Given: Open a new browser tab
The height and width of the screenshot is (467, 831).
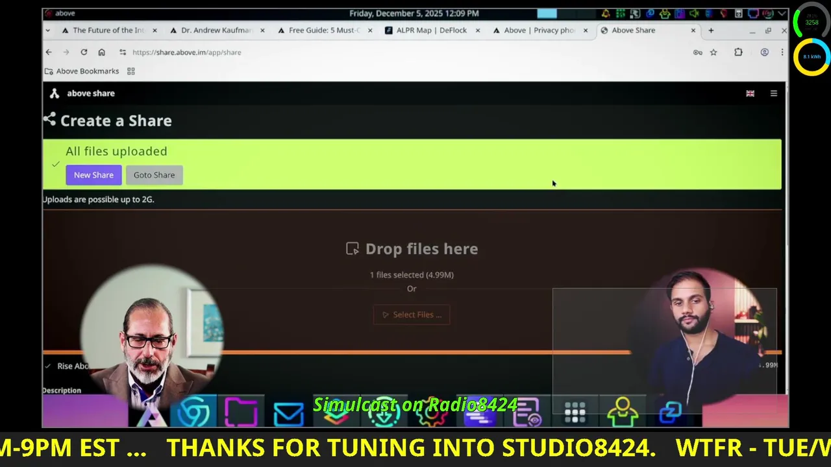Looking at the screenshot, I should click(x=711, y=30).
